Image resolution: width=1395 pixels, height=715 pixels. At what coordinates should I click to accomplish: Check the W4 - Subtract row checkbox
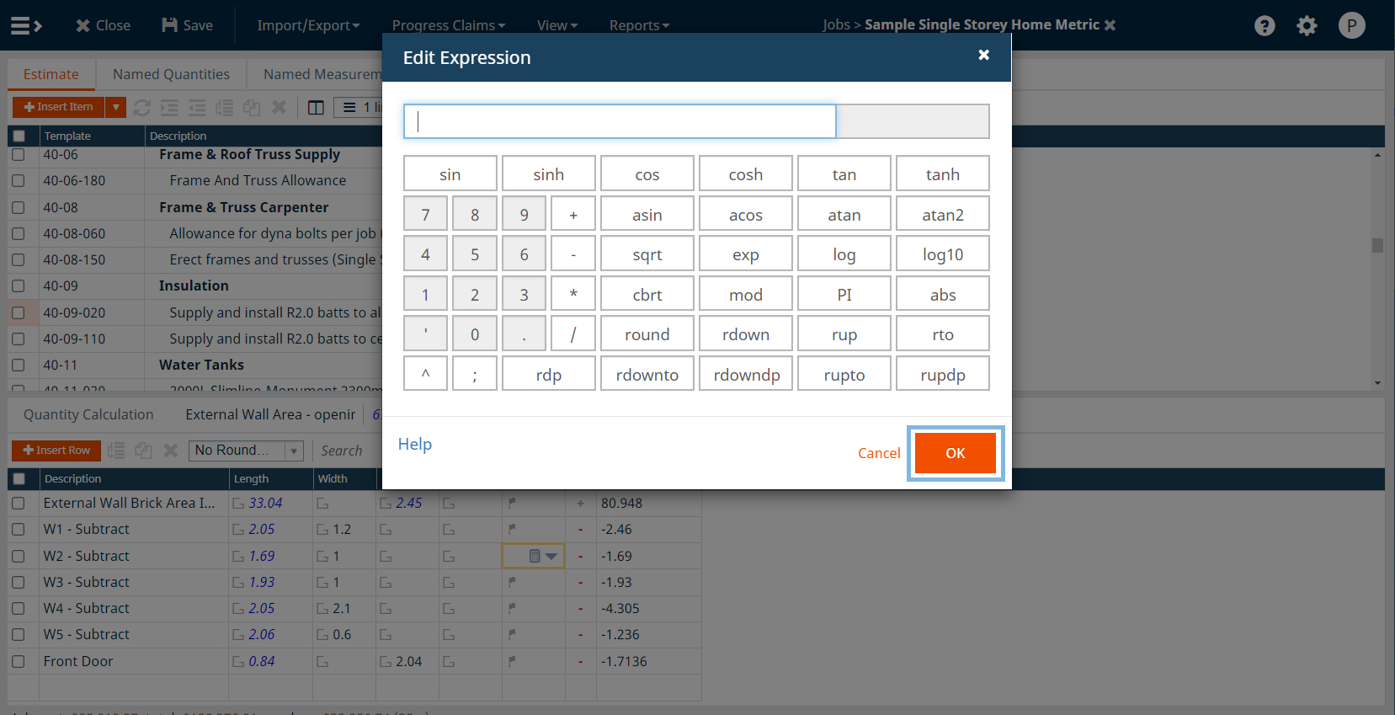click(19, 608)
